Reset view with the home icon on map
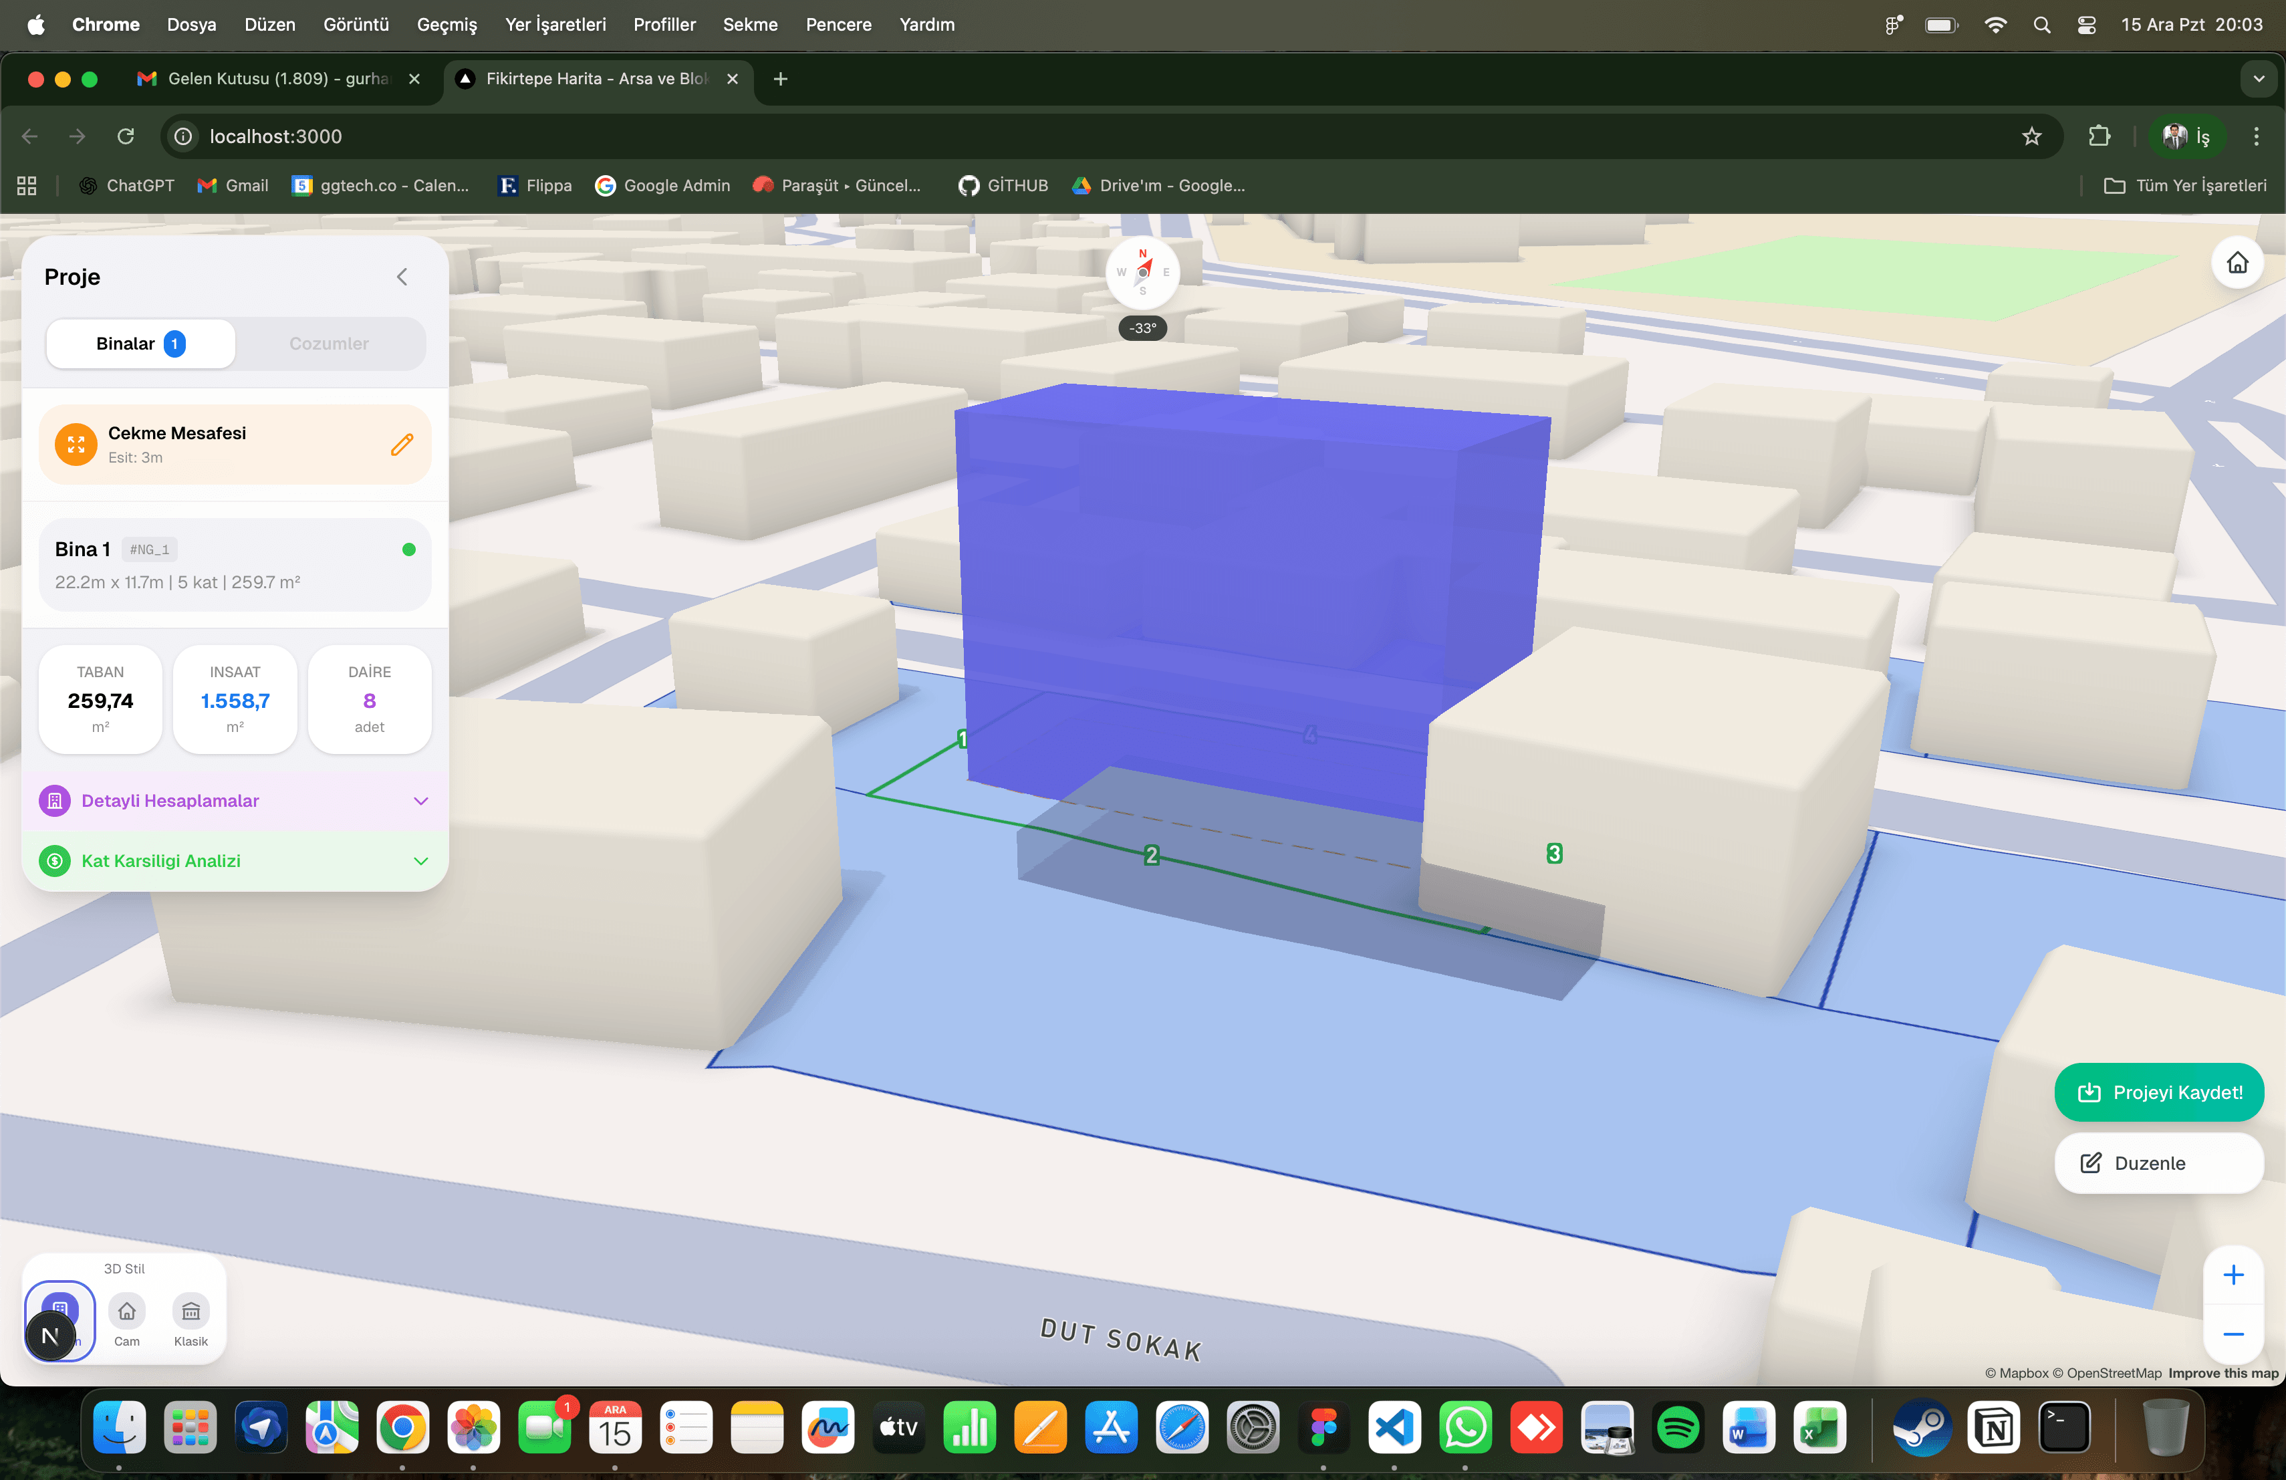 (2237, 263)
